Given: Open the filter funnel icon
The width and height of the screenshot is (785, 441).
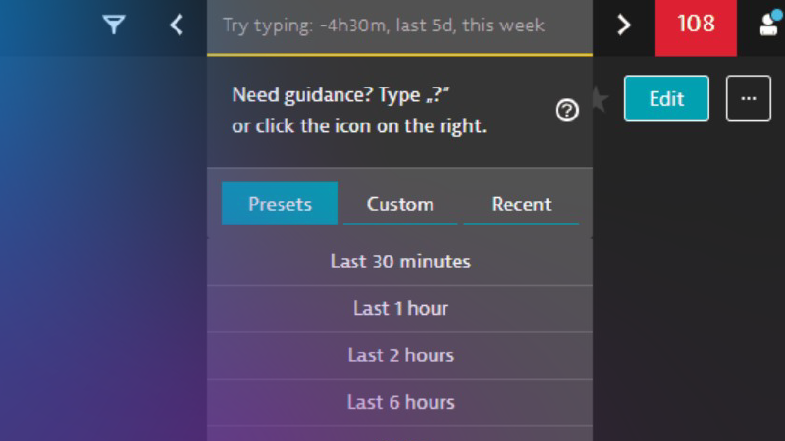Looking at the screenshot, I should pos(114,25).
